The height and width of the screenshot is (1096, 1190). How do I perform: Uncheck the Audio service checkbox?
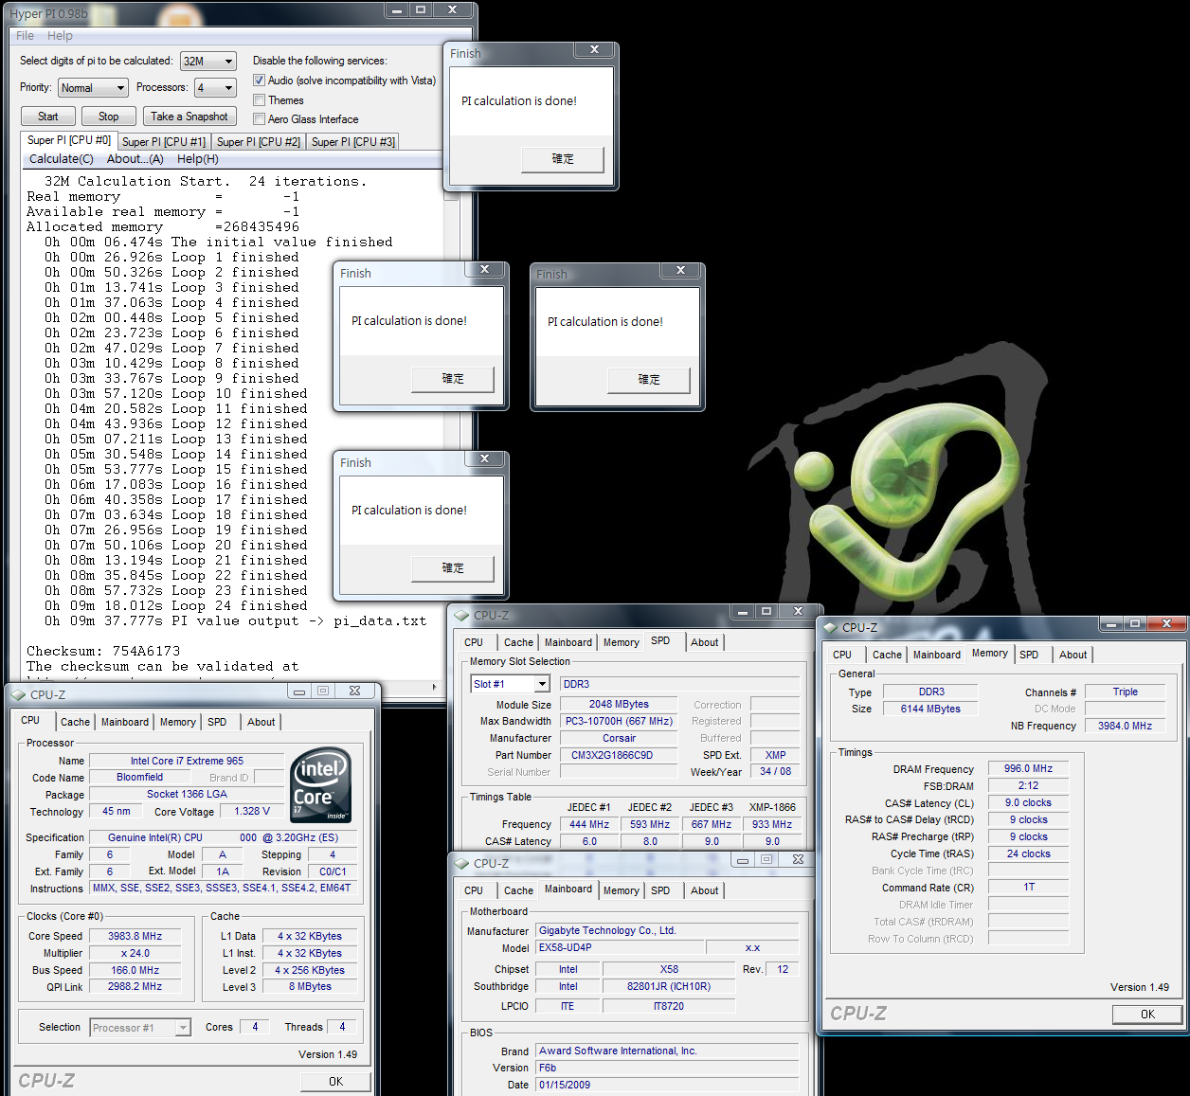point(259,81)
